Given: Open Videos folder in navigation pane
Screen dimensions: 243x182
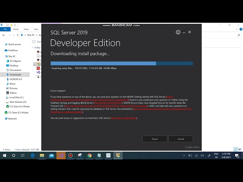Looking at the screenshot, I should (13, 93).
